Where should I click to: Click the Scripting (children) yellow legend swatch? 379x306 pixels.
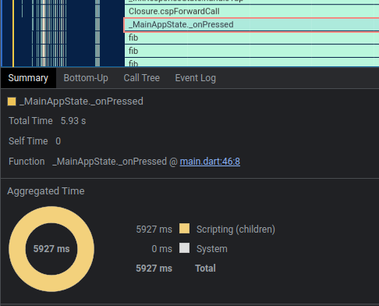click(184, 229)
